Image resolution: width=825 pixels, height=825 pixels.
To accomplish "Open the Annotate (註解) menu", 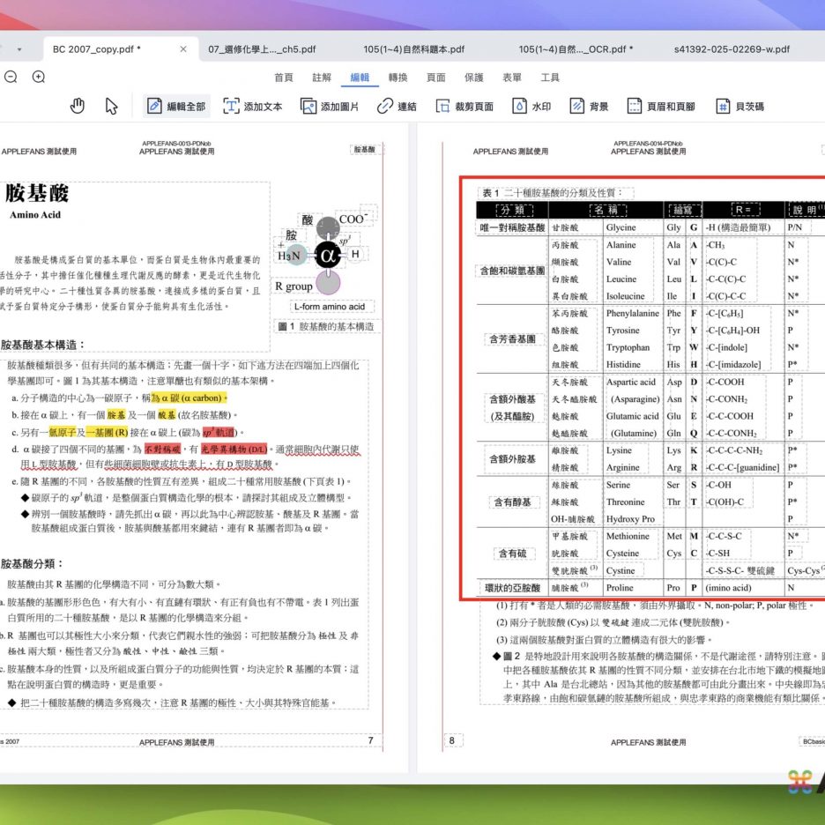I will (x=322, y=78).
